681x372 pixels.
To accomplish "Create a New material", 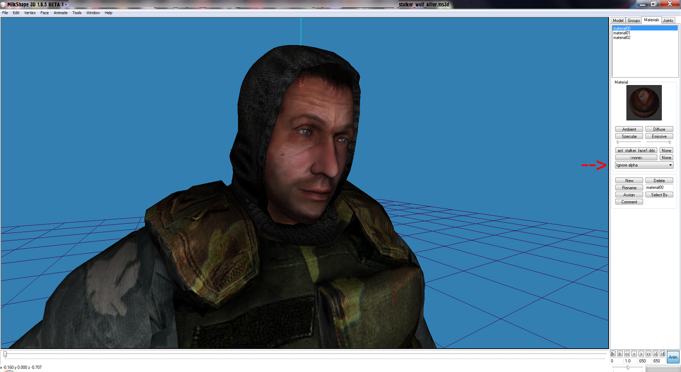I will (x=629, y=181).
